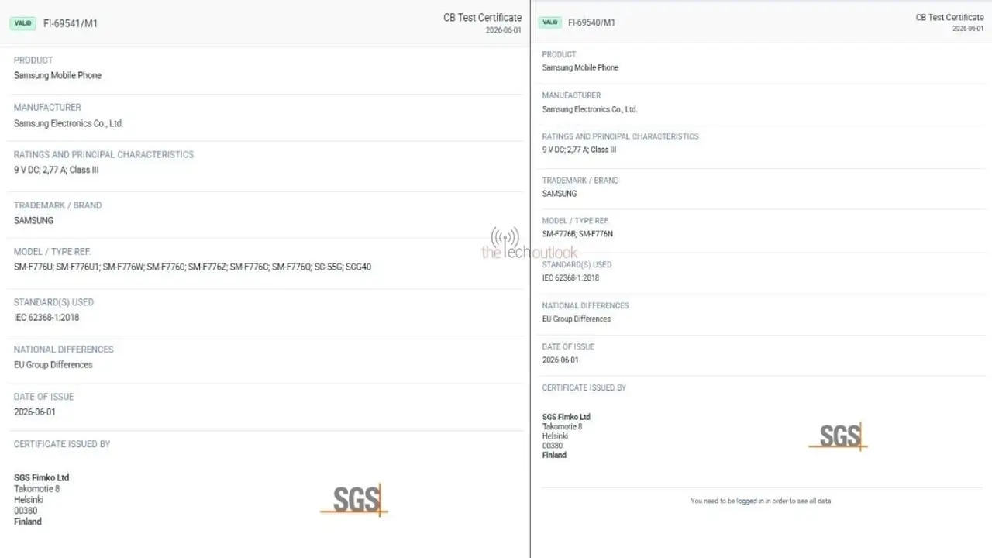992x558 pixels.
Task: Click 'RATINGS AND PRINCIPAL CHARACTERISTICS' label in FI-69541/M1
Action: [104, 154]
